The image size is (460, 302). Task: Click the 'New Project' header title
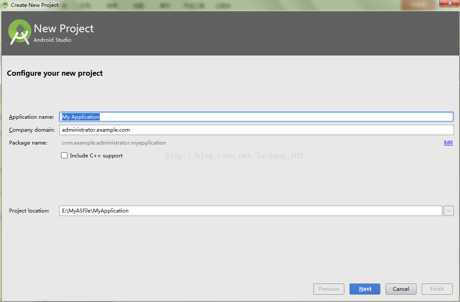point(64,28)
